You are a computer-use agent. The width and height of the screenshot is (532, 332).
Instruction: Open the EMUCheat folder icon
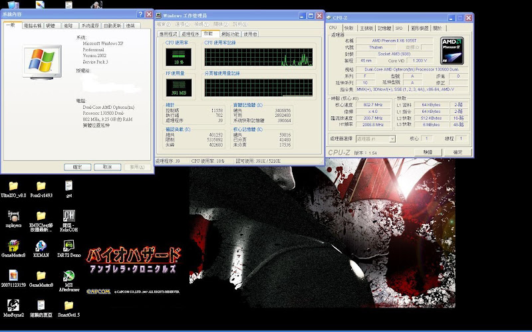pyautogui.click(x=41, y=216)
